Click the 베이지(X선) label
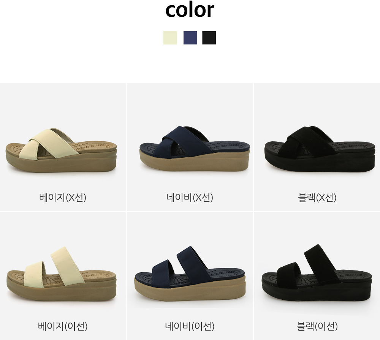The height and width of the screenshot is (340, 380). (63, 198)
